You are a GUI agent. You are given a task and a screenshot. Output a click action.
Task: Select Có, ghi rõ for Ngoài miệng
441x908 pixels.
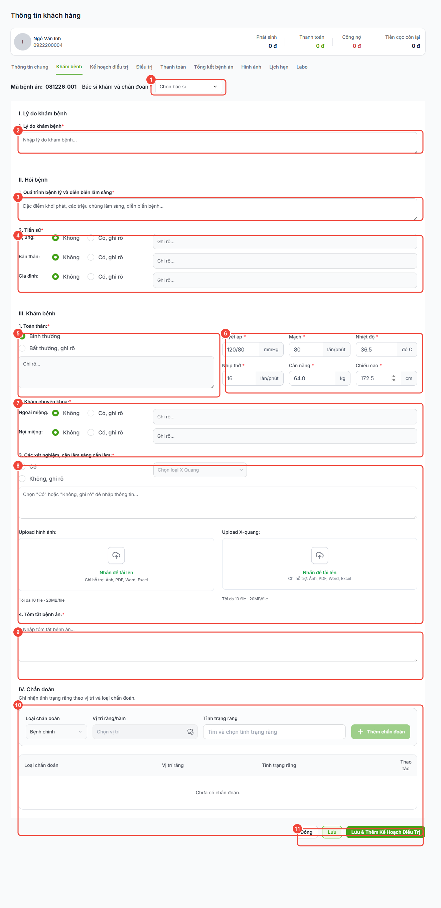click(x=91, y=413)
